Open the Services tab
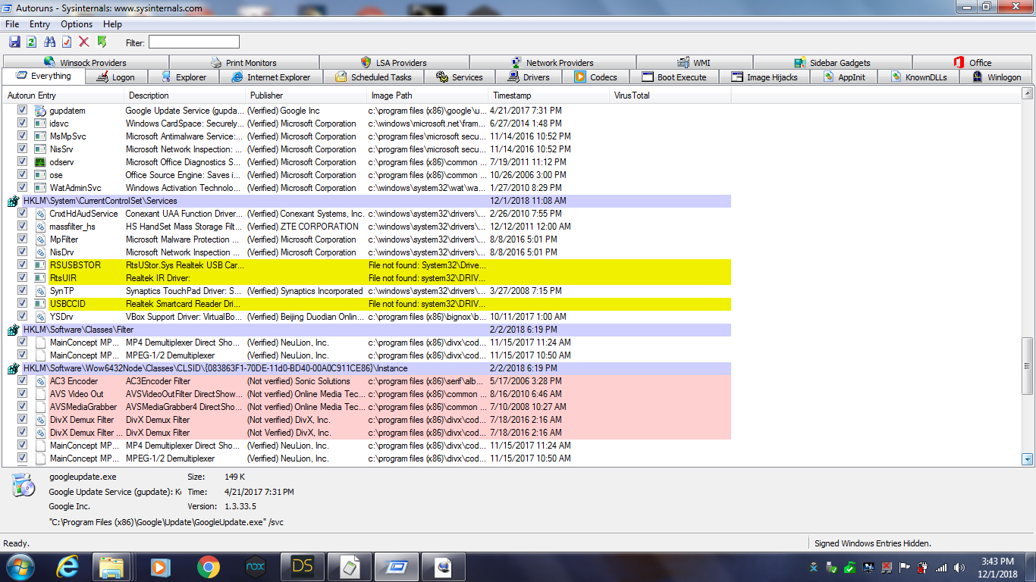 coord(460,77)
